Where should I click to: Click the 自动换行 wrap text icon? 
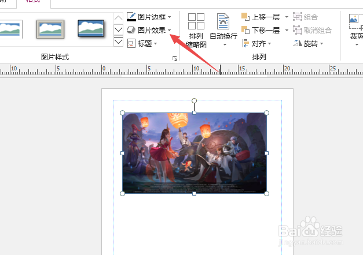pos(223,21)
